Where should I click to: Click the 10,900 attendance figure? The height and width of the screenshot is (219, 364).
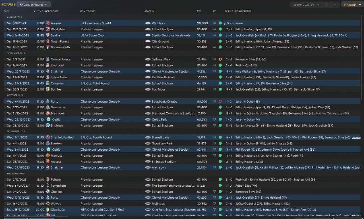click(x=202, y=77)
